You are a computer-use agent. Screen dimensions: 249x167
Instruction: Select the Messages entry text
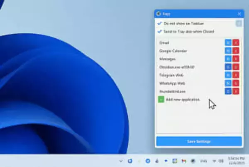point(168,59)
